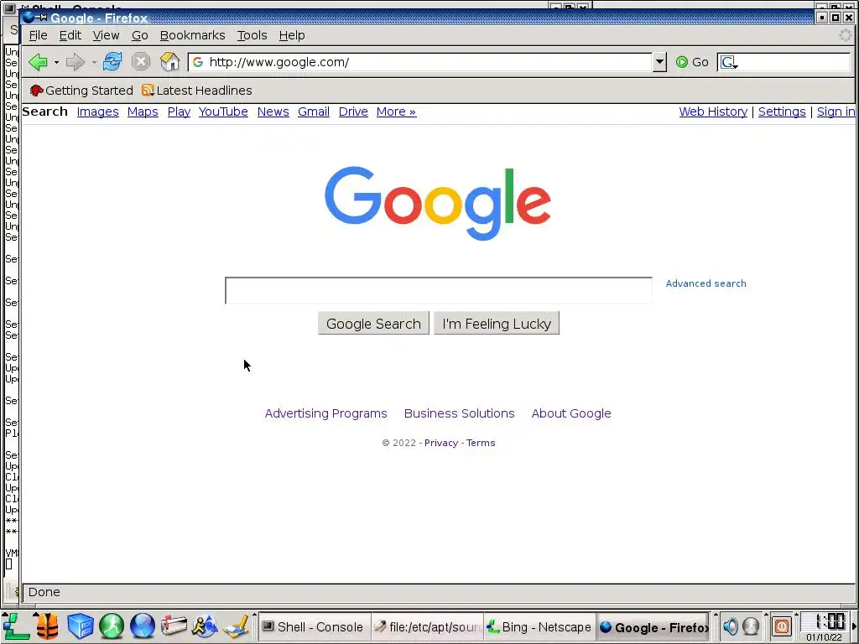This screenshot has width=859, height=644.
Task: Click the I'm Feeling Lucky button
Action: click(x=497, y=324)
